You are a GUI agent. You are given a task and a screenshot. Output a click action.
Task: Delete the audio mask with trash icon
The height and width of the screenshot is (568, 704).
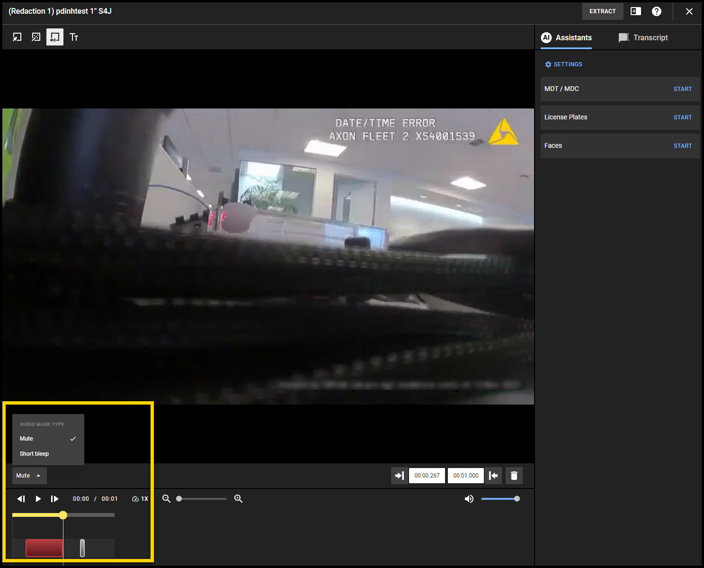coord(514,476)
